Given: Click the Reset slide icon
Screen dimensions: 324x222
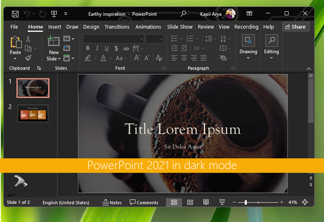Looking at the screenshot, I should click(67, 48).
